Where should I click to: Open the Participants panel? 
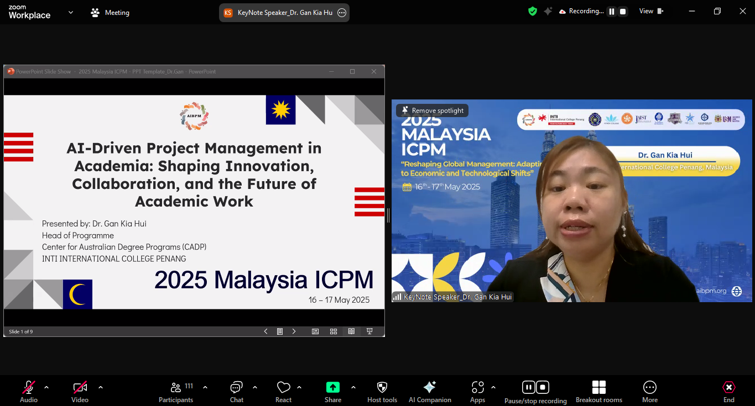(x=176, y=392)
